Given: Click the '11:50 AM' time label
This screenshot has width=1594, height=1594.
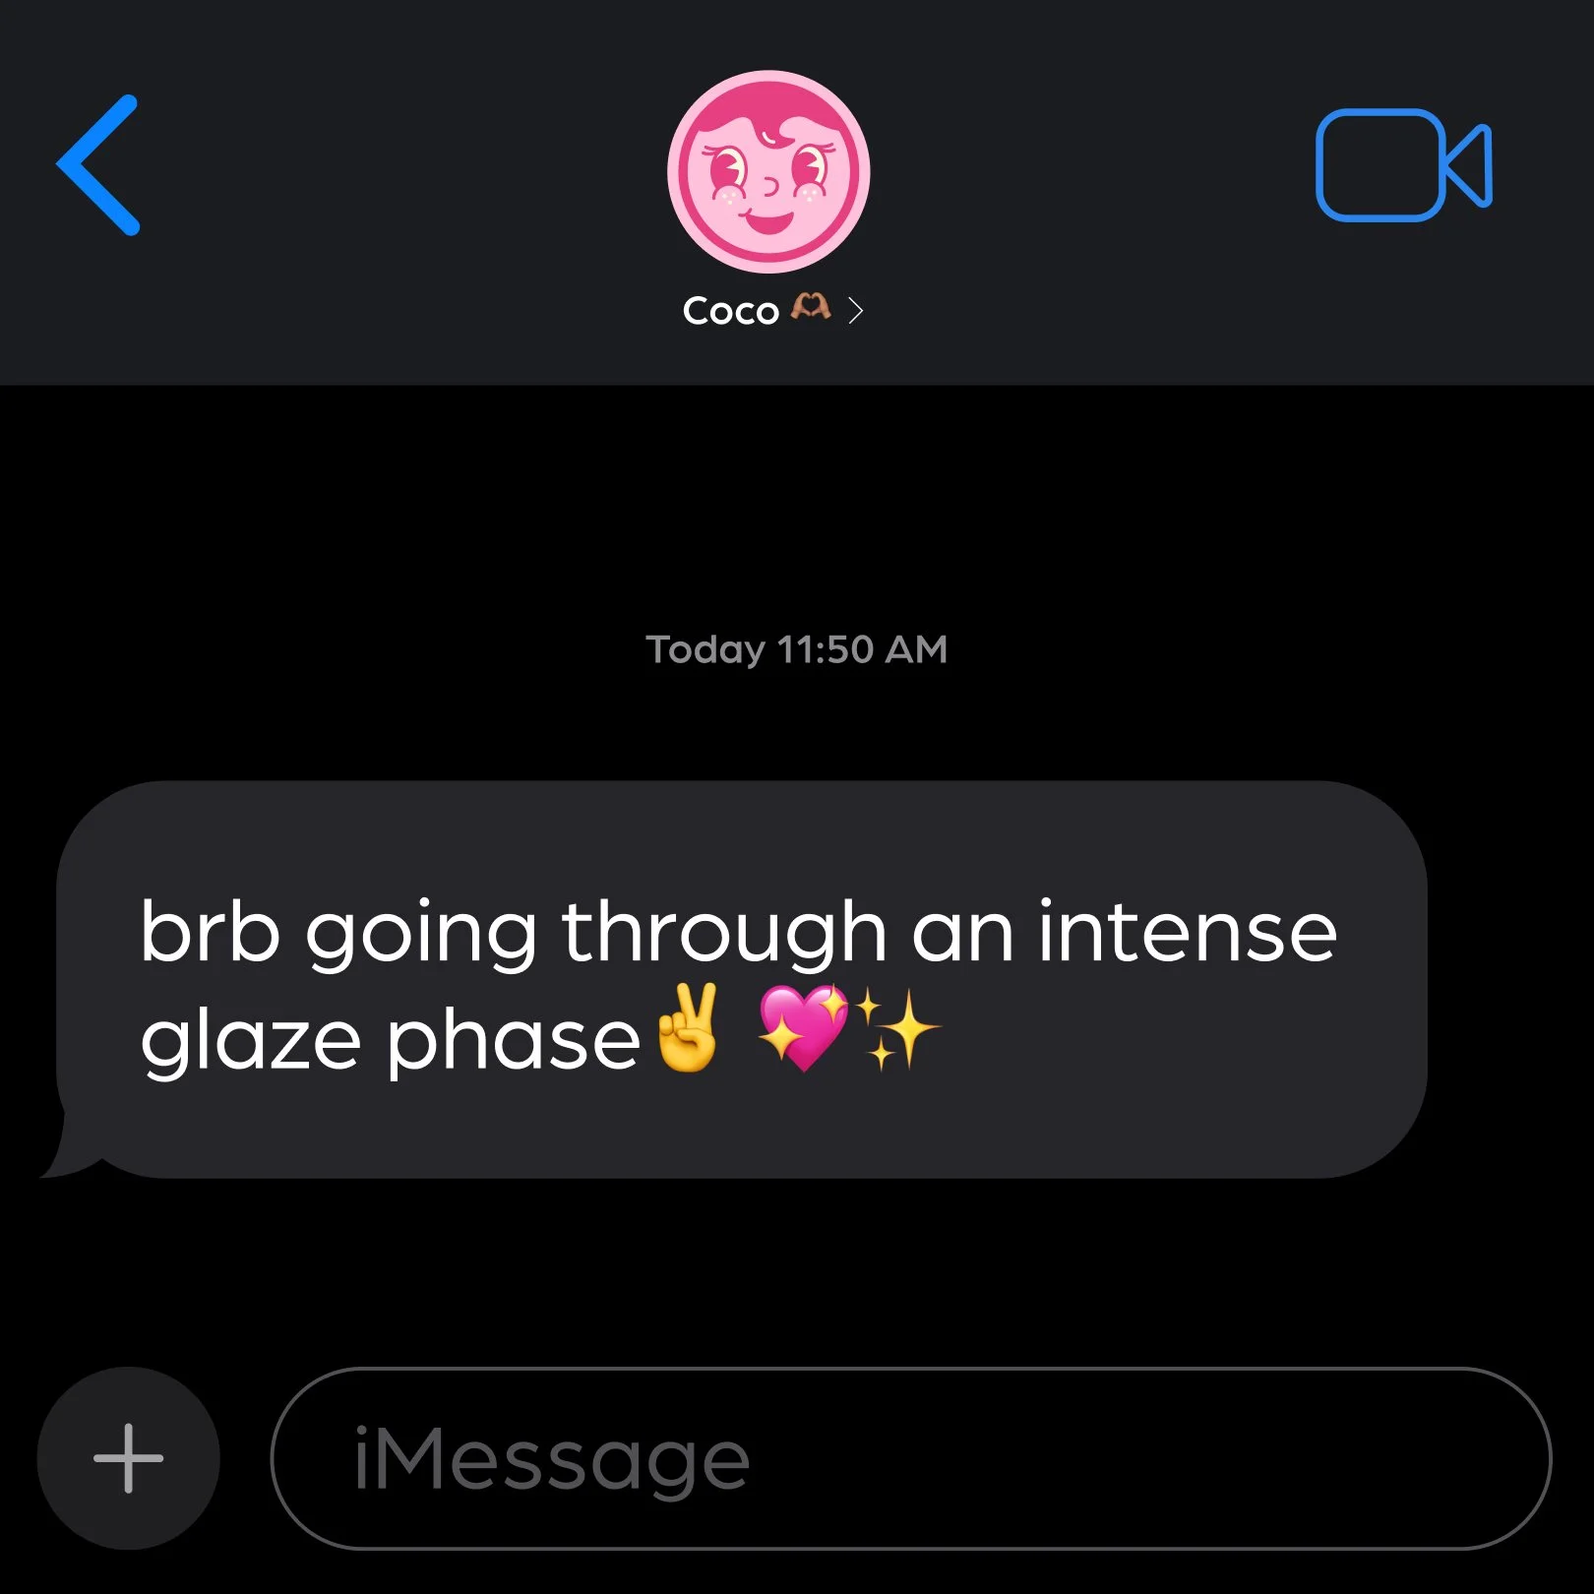Looking at the screenshot, I should click(x=862, y=649).
